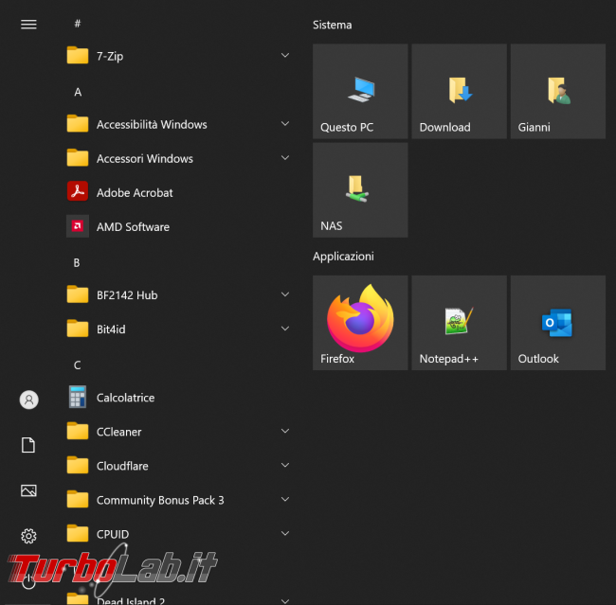Expand the BF2142 Hub chevron
The height and width of the screenshot is (605, 616).
coord(285,294)
